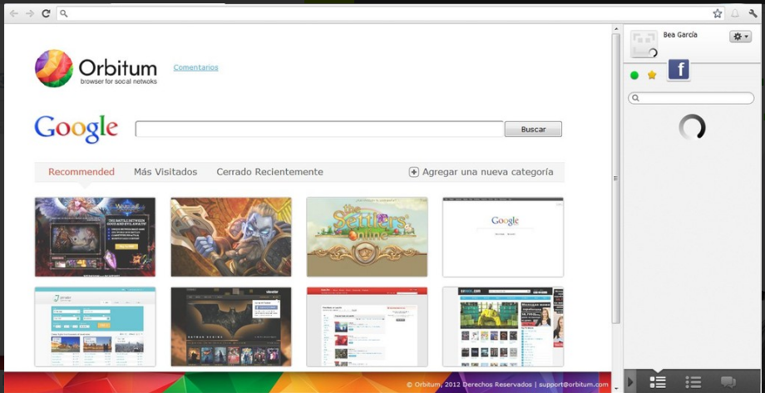Image resolution: width=765 pixels, height=393 pixels.
Task: Open the Cerrado Recientemente tab
Action: point(269,172)
